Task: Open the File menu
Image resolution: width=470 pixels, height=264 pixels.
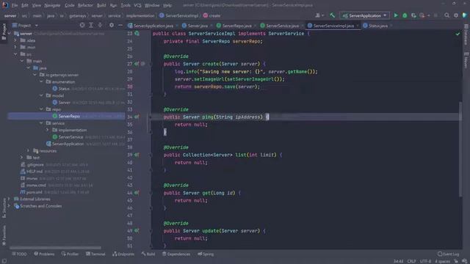Action: point(15,5)
